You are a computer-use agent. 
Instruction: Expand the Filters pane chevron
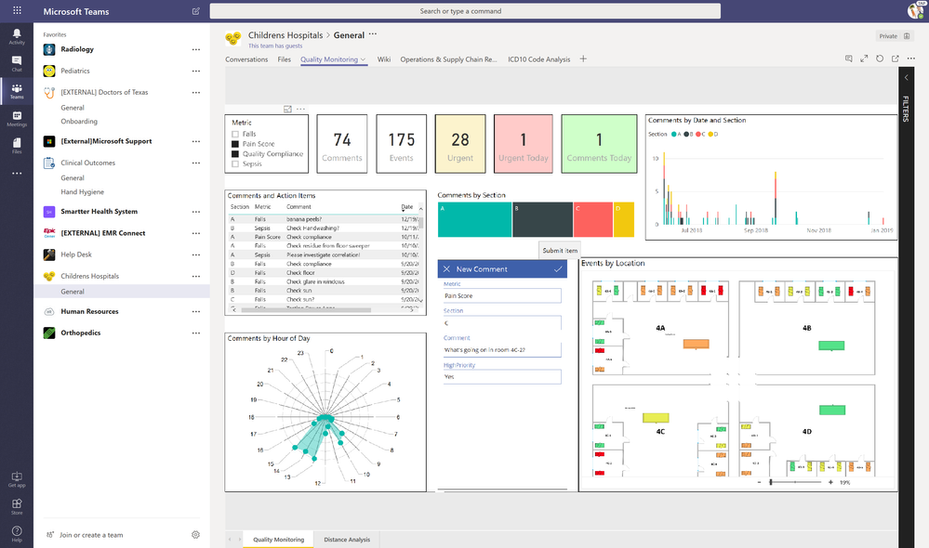tap(906, 77)
